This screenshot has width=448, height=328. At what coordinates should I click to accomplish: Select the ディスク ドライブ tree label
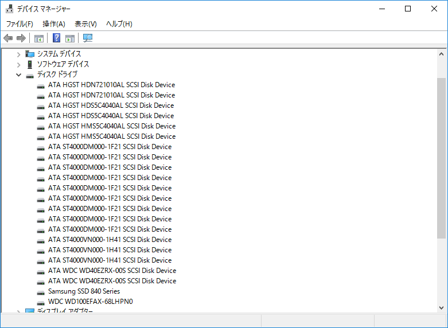[x=57, y=75]
